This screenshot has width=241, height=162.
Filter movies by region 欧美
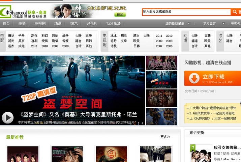(x=89, y=36)
